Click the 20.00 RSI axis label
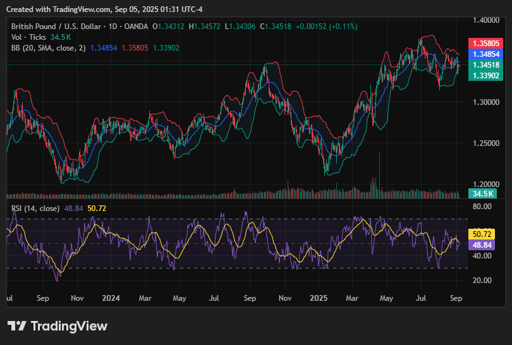Screen dimensions: 512x345 482,281
